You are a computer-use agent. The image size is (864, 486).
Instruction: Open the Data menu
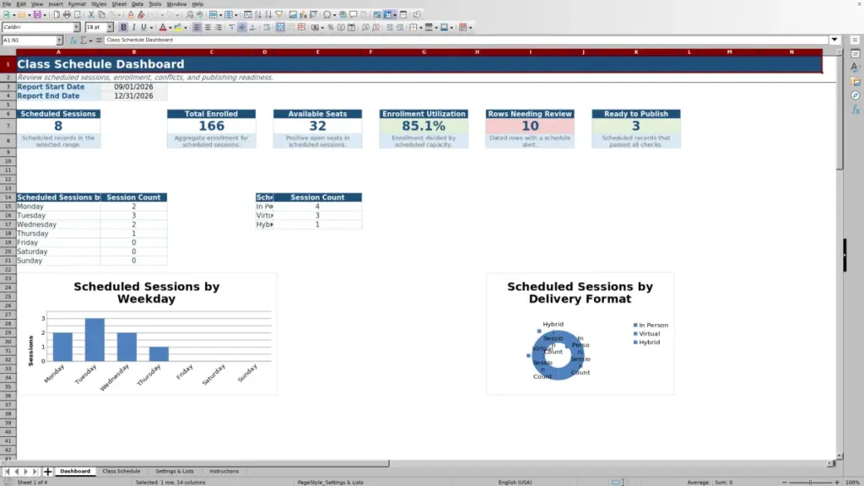click(138, 4)
